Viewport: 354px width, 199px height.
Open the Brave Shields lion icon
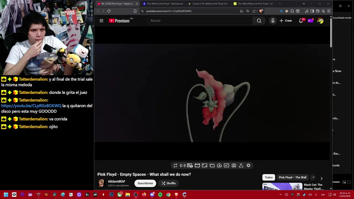pos(261,11)
